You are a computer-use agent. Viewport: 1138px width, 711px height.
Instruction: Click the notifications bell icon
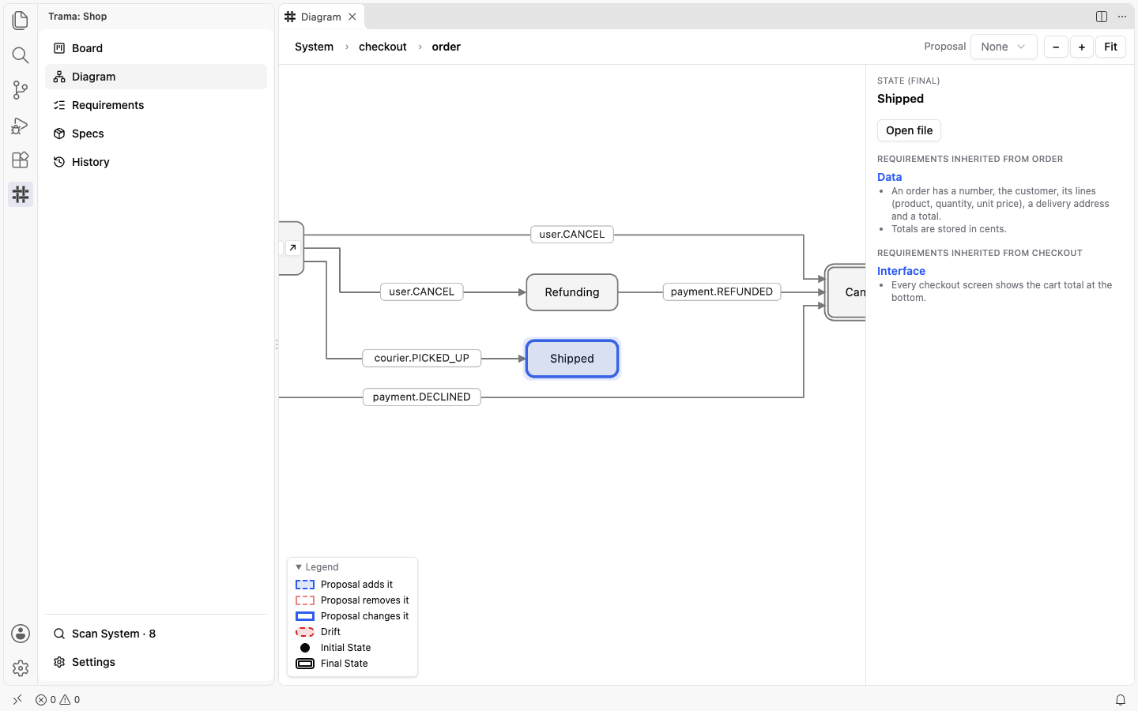pos(1121,700)
